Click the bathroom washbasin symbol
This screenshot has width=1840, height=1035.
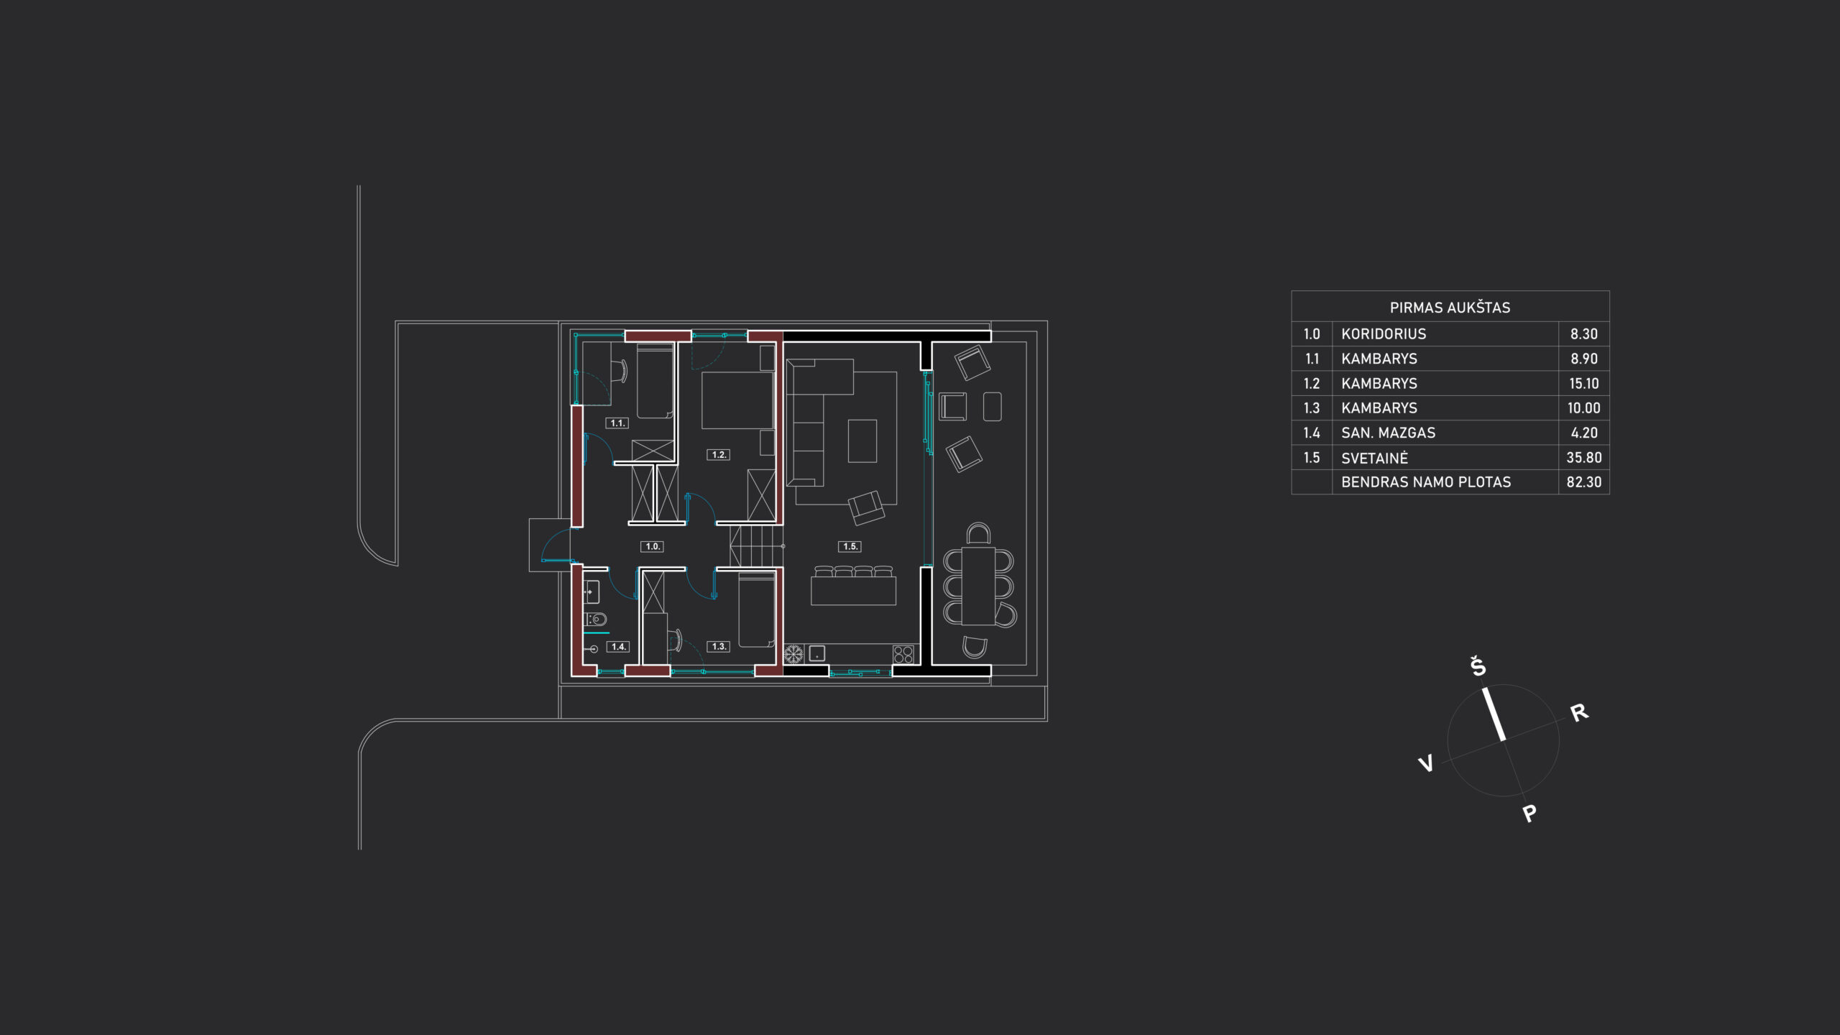coord(591,592)
